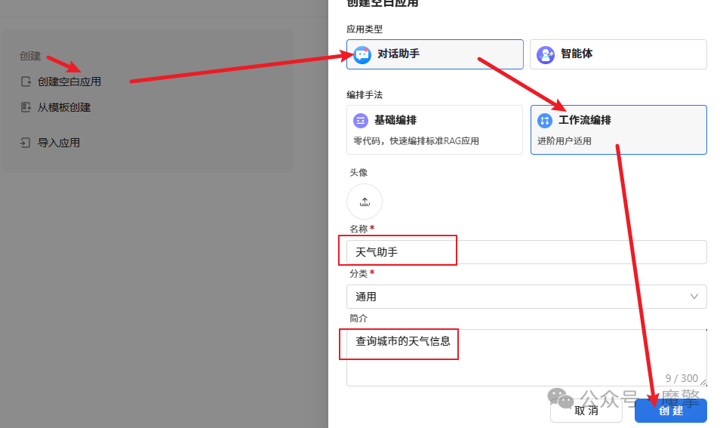Click the 创建 button

point(671,411)
